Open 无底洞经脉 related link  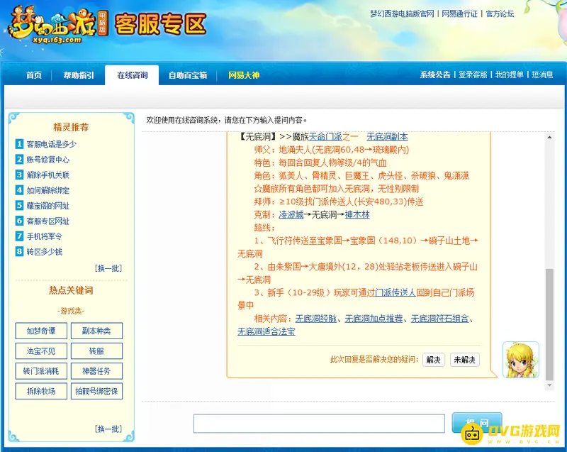point(316,319)
